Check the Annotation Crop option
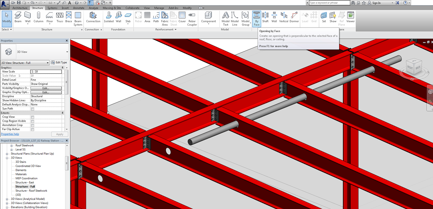433x209 pixels. [x=33, y=125]
